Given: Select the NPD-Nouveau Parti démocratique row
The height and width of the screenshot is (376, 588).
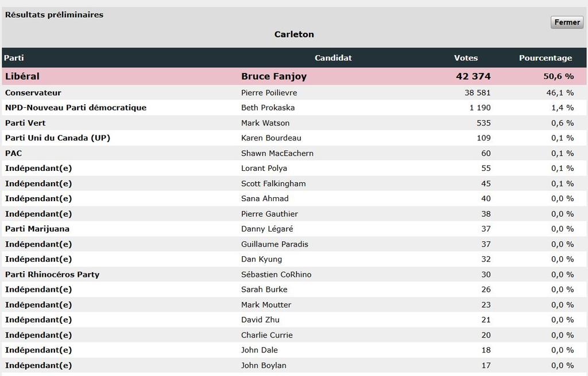Looking at the screenshot, I should pyautogui.click(x=294, y=108).
